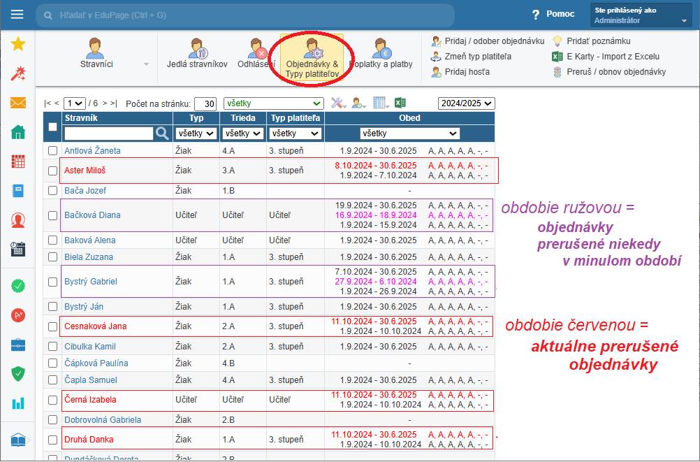Toggle the select-all checkbox in table header
Image resolution: width=700 pixels, height=462 pixels.
tap(53, 127)
